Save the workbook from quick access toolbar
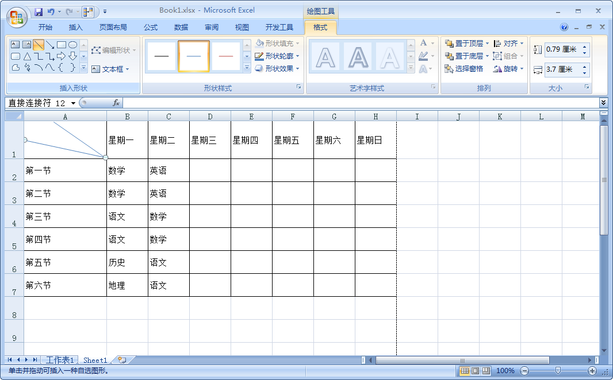This screenshot has height=380, width=613. tap(39, 11)
